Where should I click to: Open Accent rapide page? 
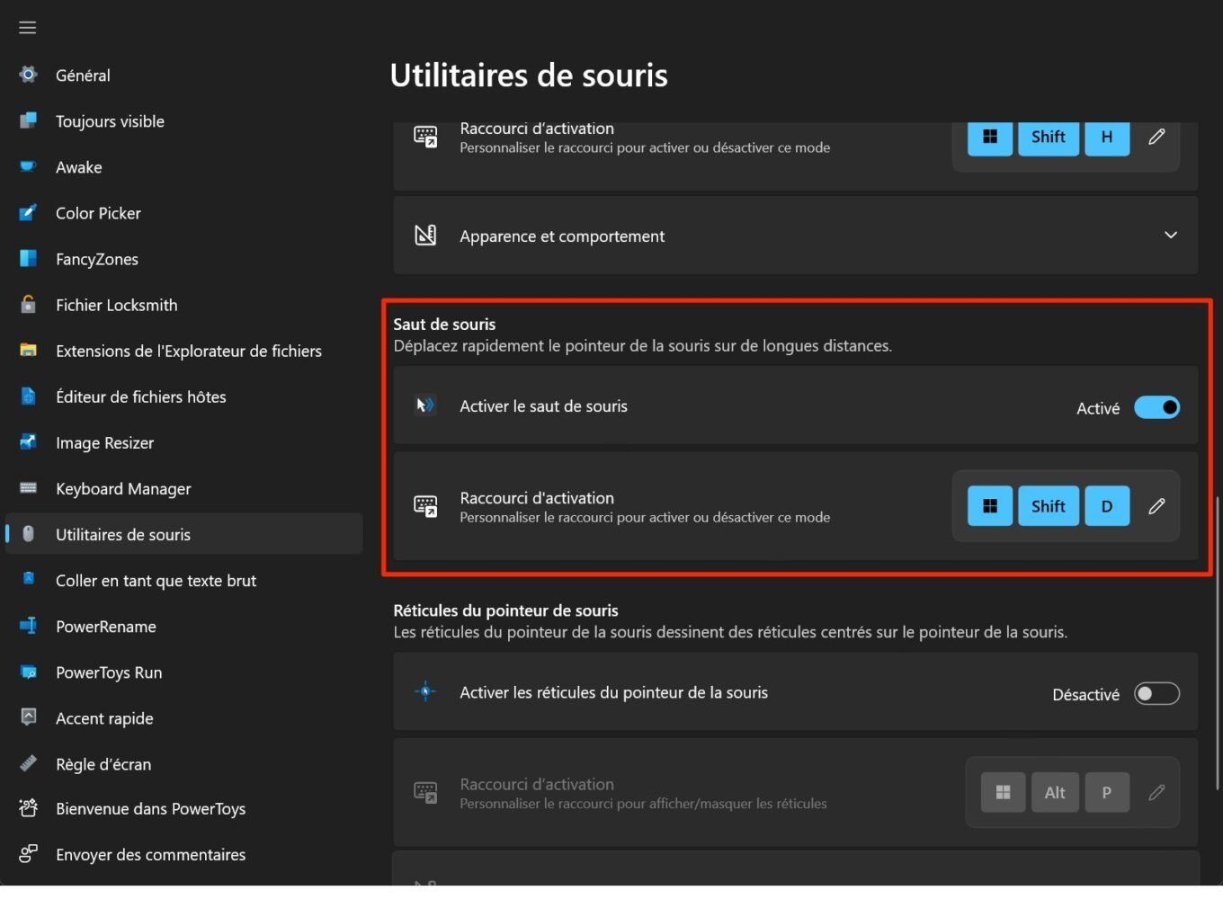(x=183, y=717)
